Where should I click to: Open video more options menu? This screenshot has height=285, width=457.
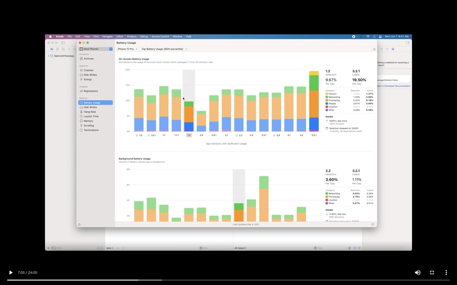click(x=446, y=272)
